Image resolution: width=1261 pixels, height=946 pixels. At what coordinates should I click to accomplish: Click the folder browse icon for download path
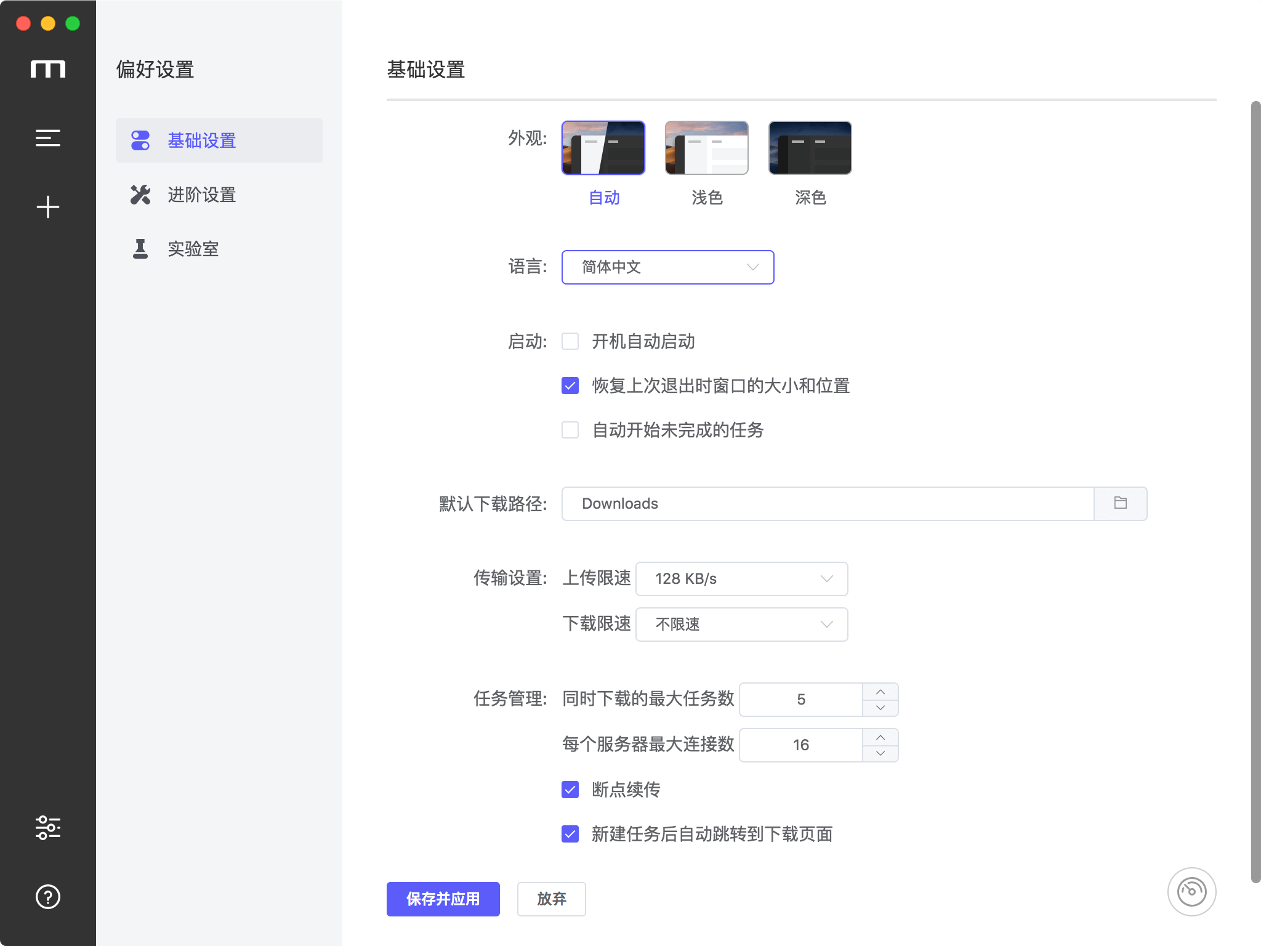[x=1120, y=502]
